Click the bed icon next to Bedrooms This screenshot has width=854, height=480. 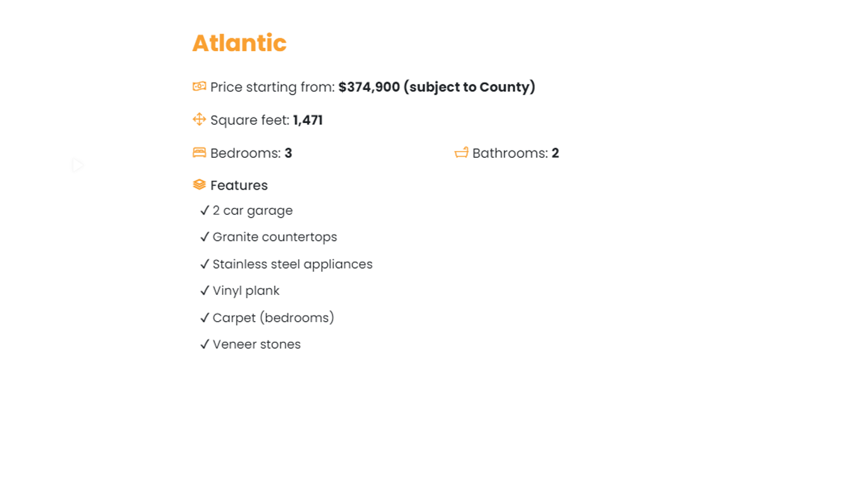[x=199, y=153]
